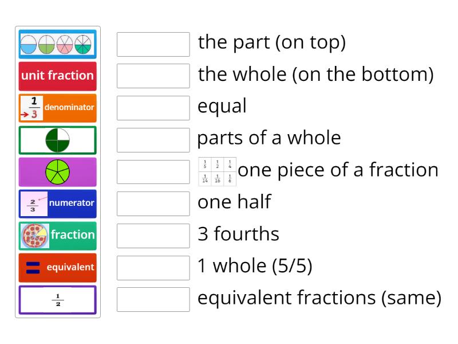
Task: Click the 'numerator' card showing 2/3
Action: point(57,203)
